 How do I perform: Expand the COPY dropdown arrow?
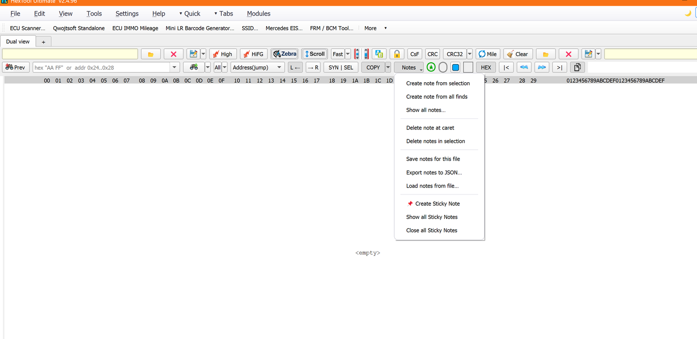tap(388, 67)
